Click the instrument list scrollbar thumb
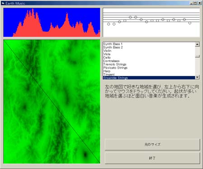 point(197,56)
